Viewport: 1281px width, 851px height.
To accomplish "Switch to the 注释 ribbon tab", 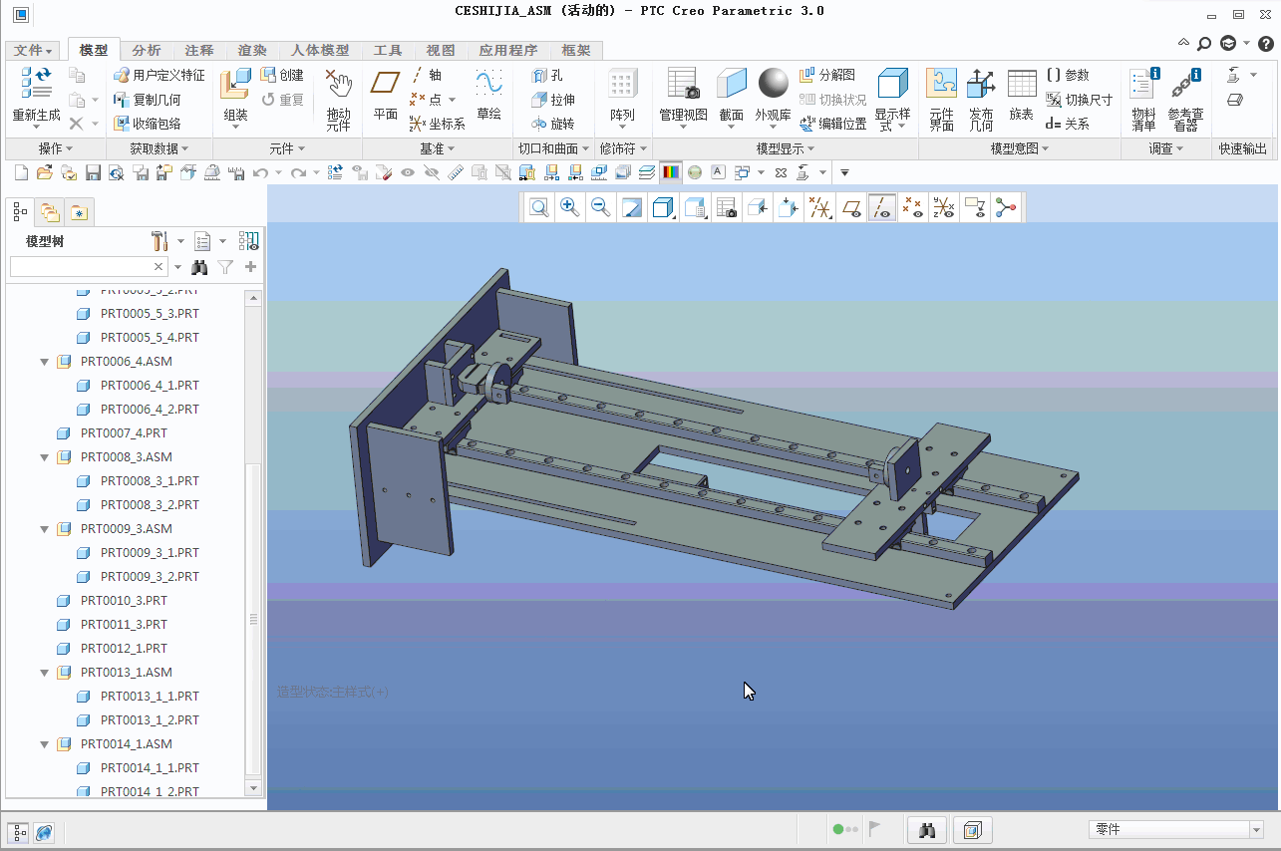I will [199, 51].
